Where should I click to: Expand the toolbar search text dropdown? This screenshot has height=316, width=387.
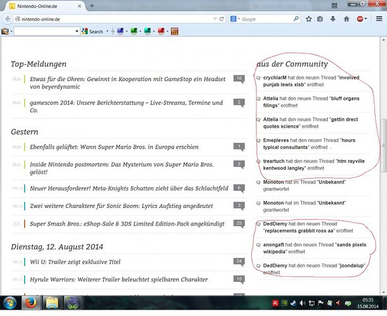(77, 31)
